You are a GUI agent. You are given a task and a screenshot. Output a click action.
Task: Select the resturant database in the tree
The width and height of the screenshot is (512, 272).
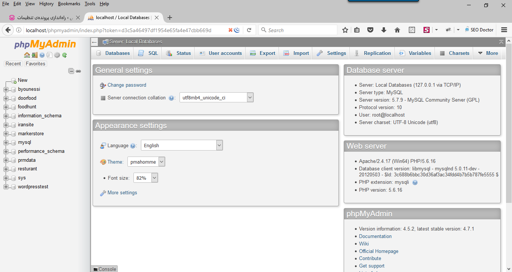(x=27, y=169)
